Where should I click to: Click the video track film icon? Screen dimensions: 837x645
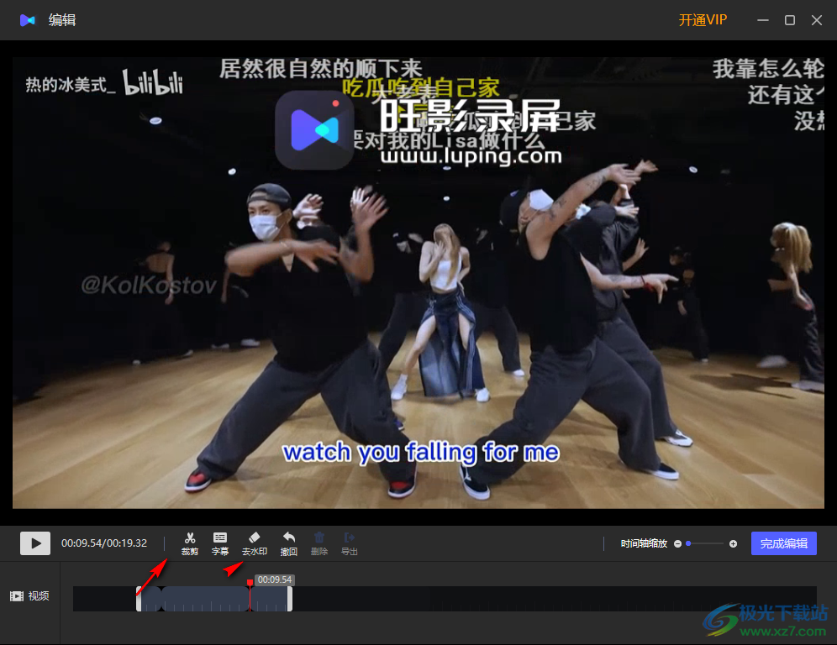point(17,596)
